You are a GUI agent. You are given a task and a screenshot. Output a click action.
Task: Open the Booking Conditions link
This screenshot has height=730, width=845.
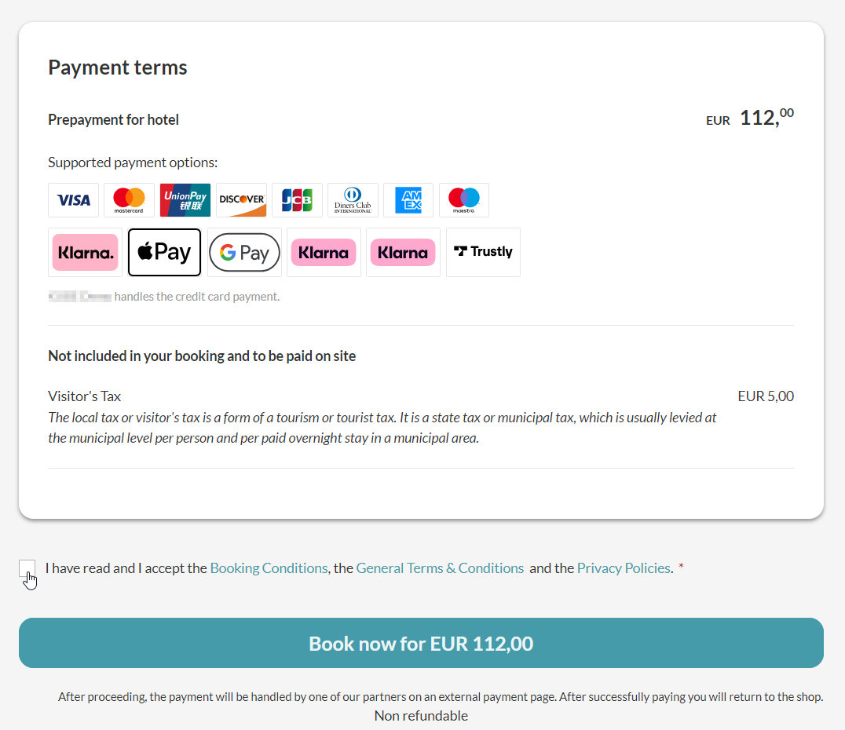point(269,568)
